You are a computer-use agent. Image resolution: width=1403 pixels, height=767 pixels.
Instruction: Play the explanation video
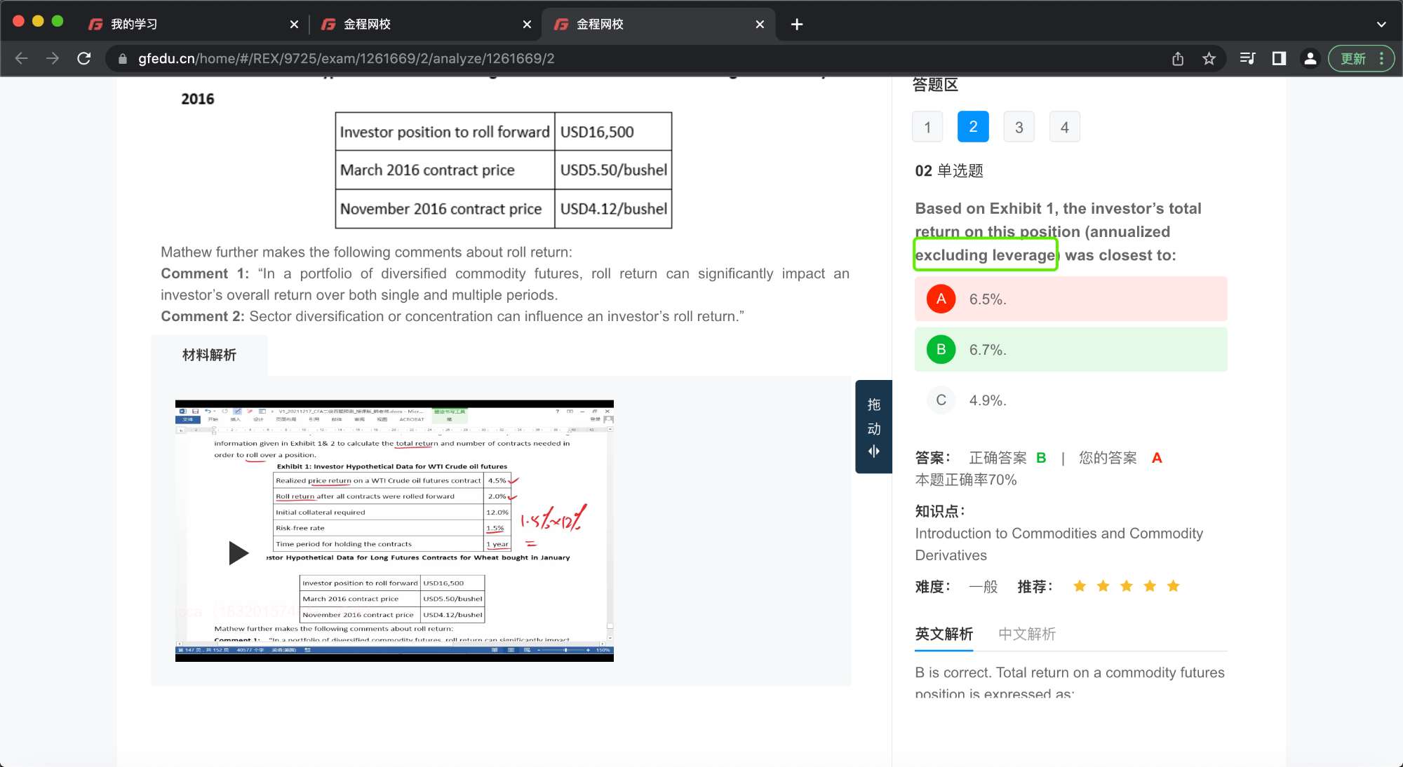pos(239,552)
